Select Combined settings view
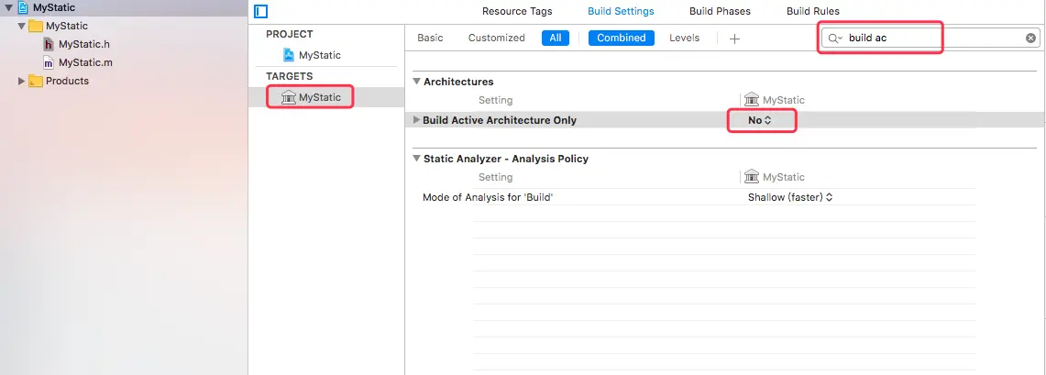This screenshot has height=375, width=1046. pyautogui.click(x=621, y=38)
